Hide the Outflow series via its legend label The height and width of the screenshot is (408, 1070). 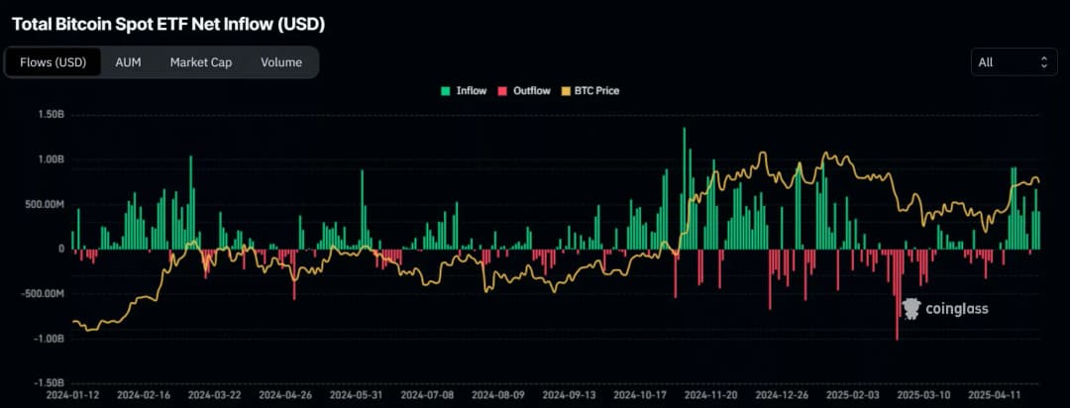pos(531,91)
